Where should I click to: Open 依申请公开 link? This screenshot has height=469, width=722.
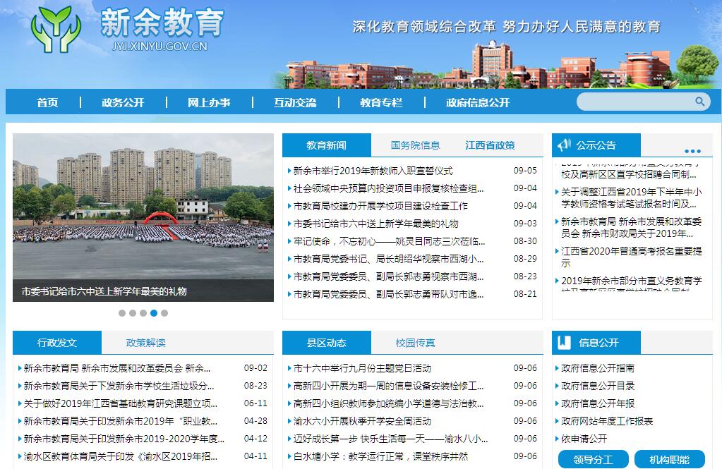584,439
